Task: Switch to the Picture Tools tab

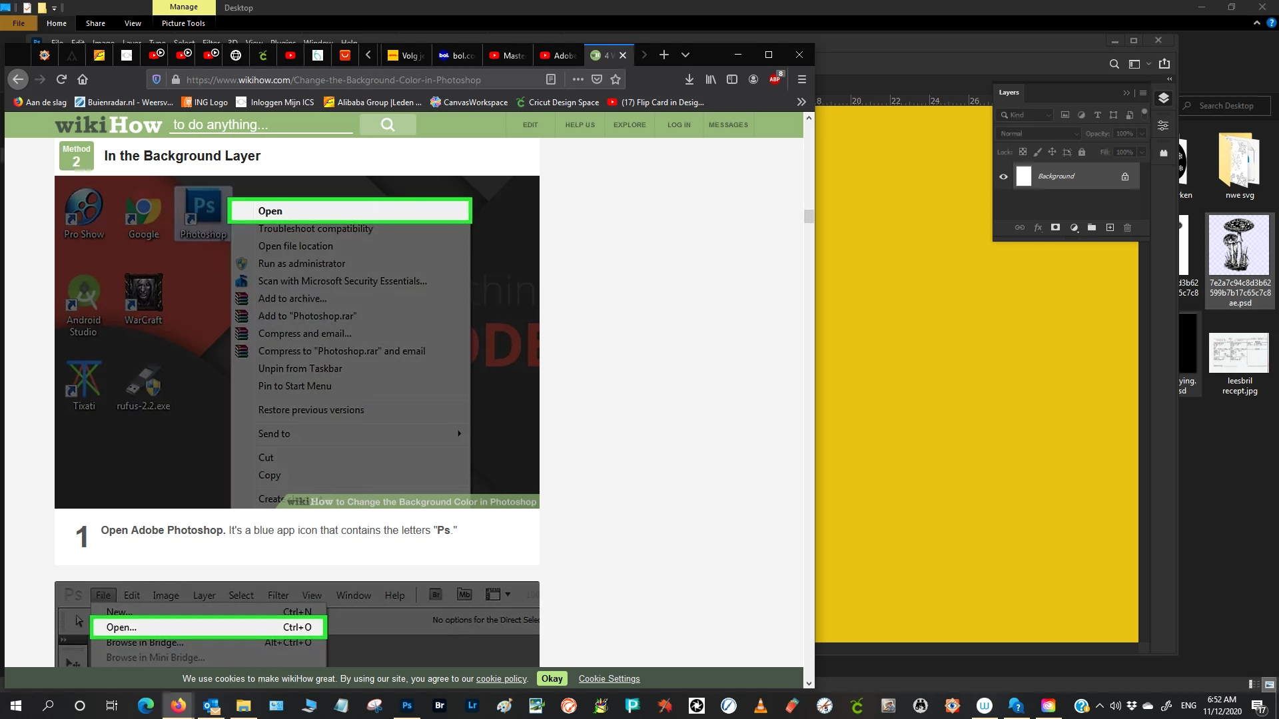Action: pos(183,23)
